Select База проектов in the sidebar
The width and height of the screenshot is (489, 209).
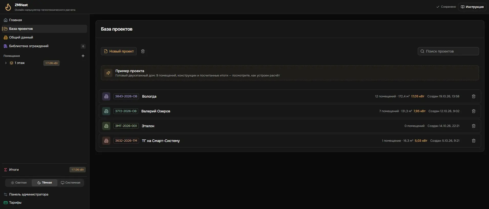[x=44, y=29]
